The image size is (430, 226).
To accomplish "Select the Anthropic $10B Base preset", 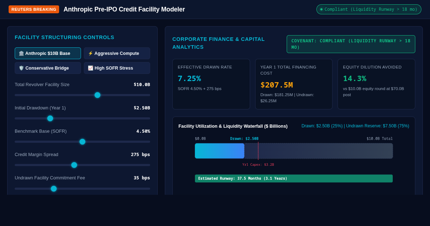I will pos(48,53).
